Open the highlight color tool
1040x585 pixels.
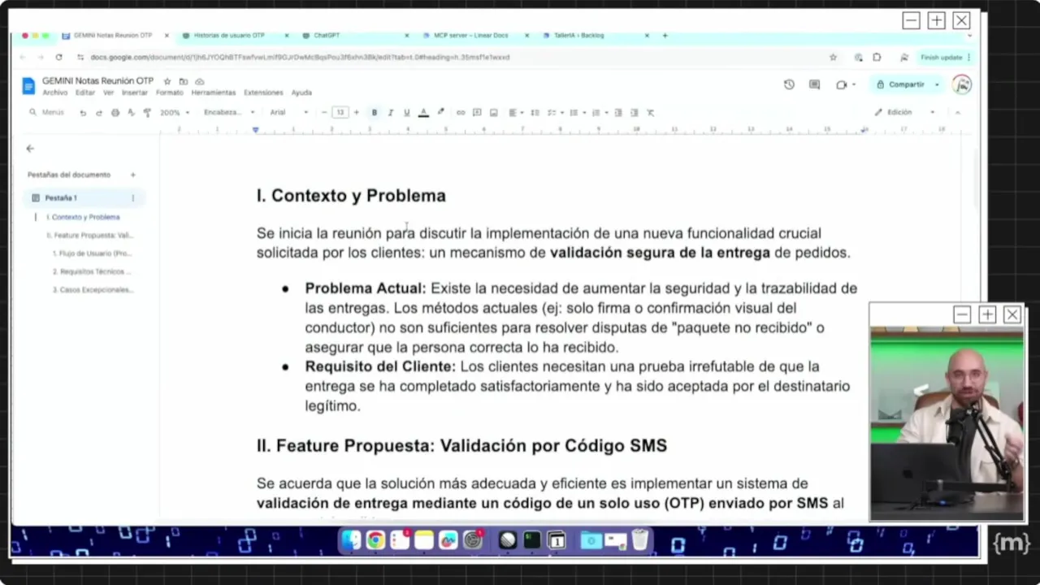(x=441, y=113)
